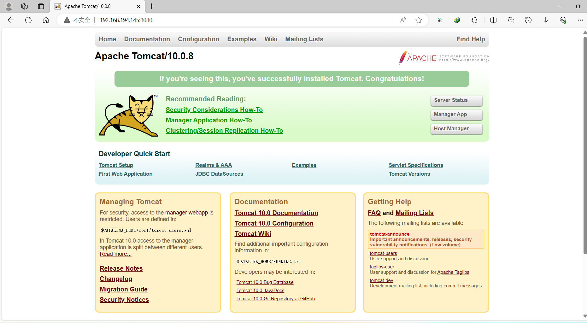Open the Downloads icon
This screenshot has width=587, height=323.
[x=546, y=20]
